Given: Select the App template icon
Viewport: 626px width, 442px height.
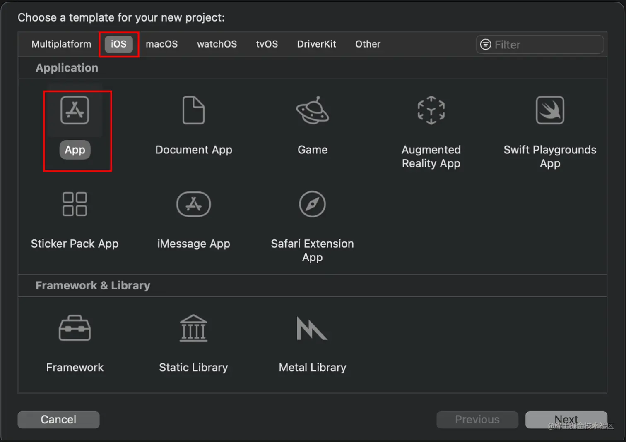Looking at the screenshot, I should [75, 110].
